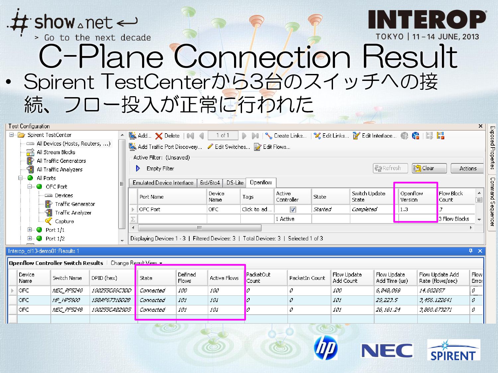Screen dimensions: 498x373
Task: Close the Test Configuration panel
Action: click(480, 126)
